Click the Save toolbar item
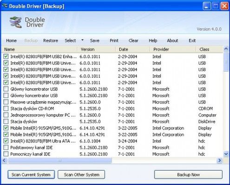This screenshot has height=185, width=230. pos(95,40)
